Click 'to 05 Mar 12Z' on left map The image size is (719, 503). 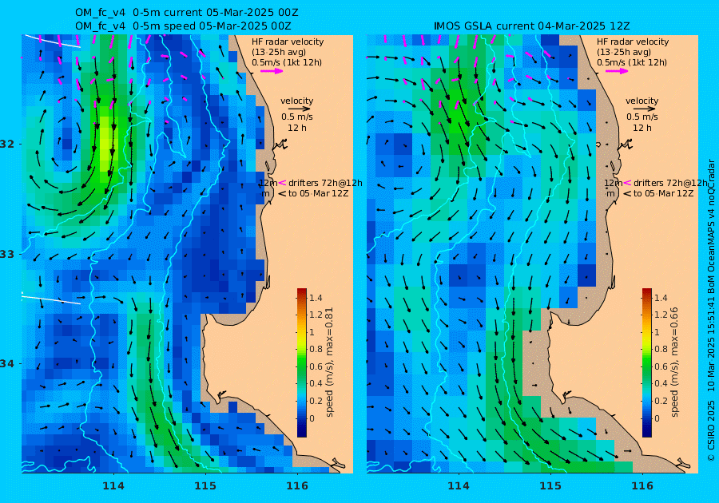(318, 194)
